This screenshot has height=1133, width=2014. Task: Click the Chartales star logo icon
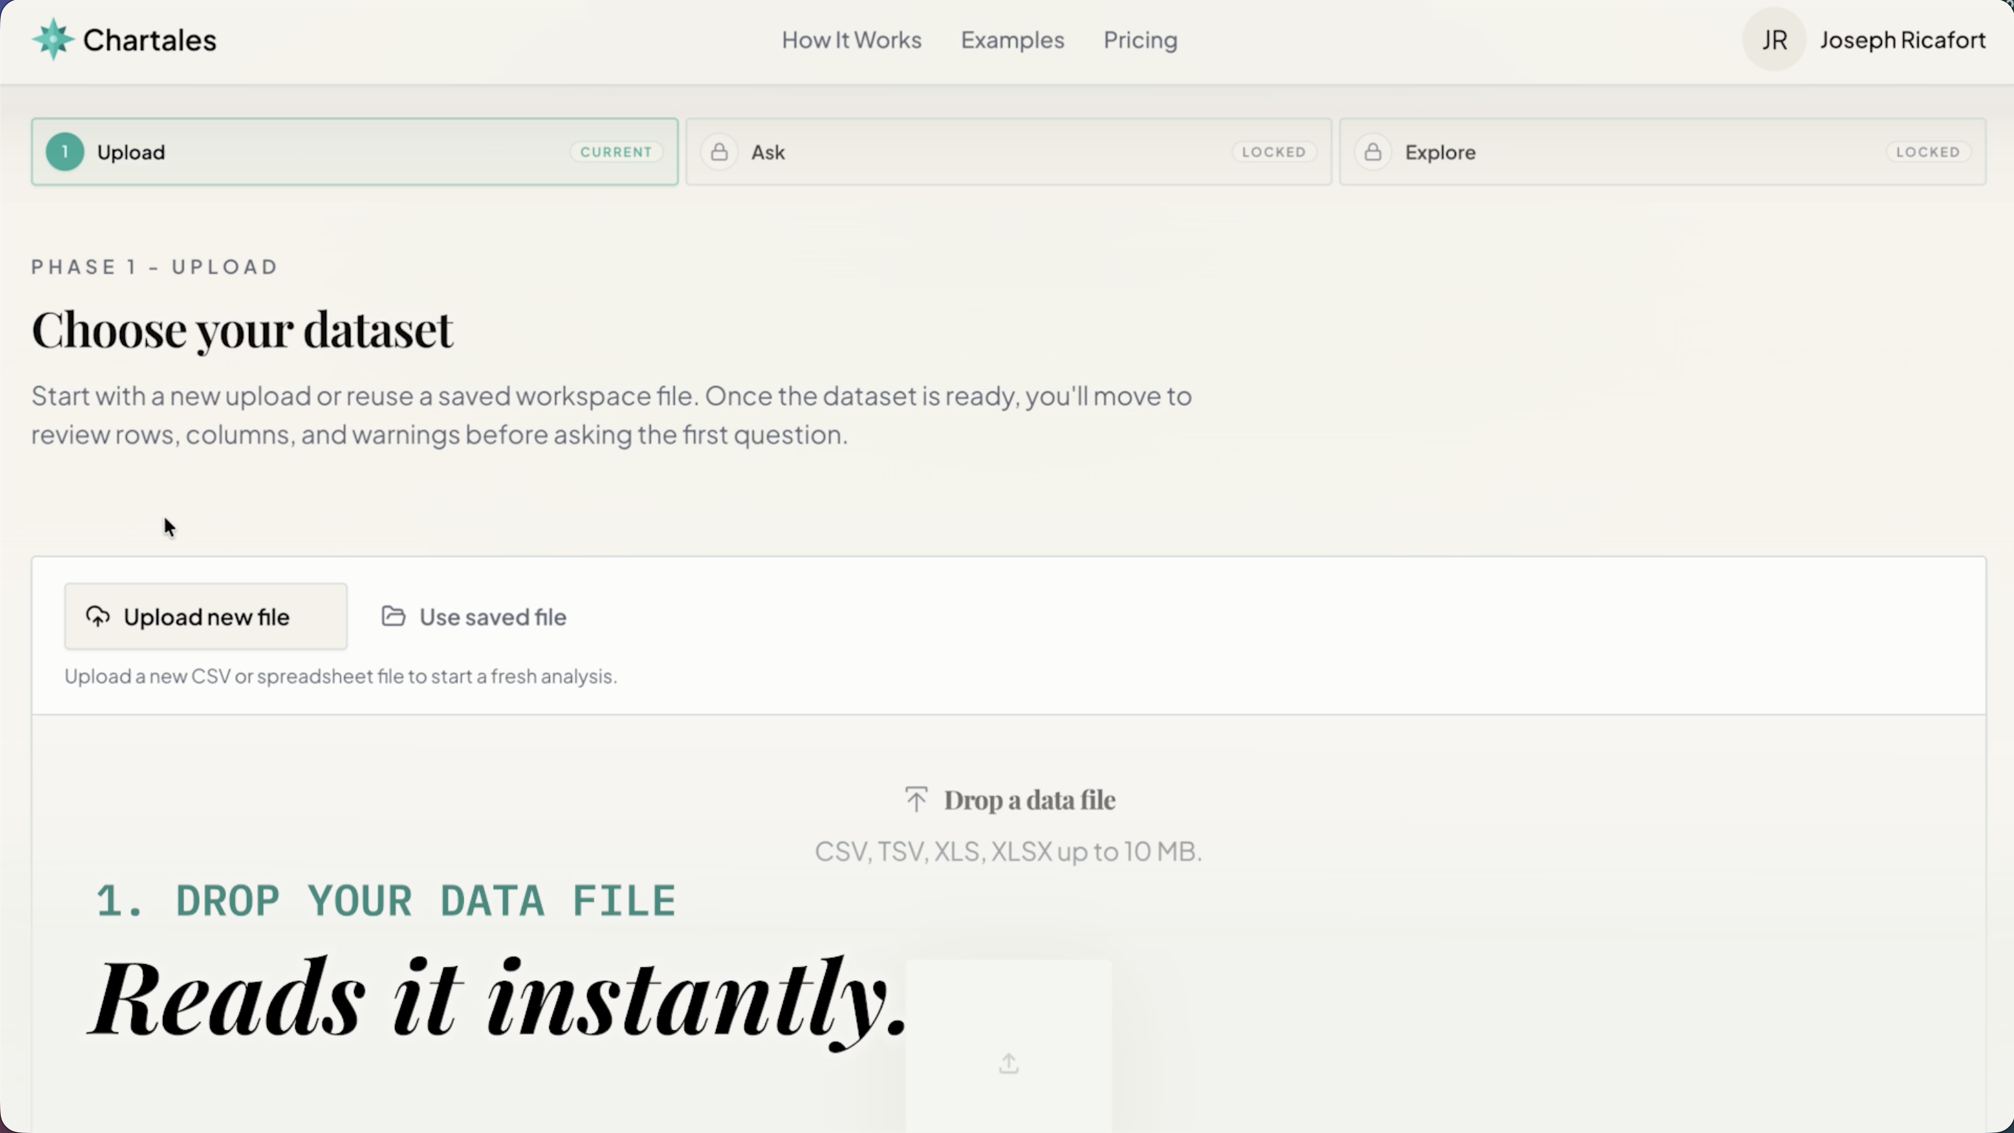(53, 39)
